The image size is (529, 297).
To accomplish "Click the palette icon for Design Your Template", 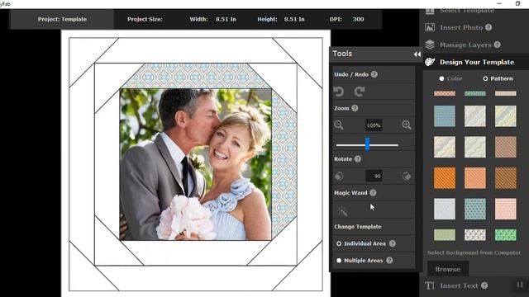I will 430,62.
